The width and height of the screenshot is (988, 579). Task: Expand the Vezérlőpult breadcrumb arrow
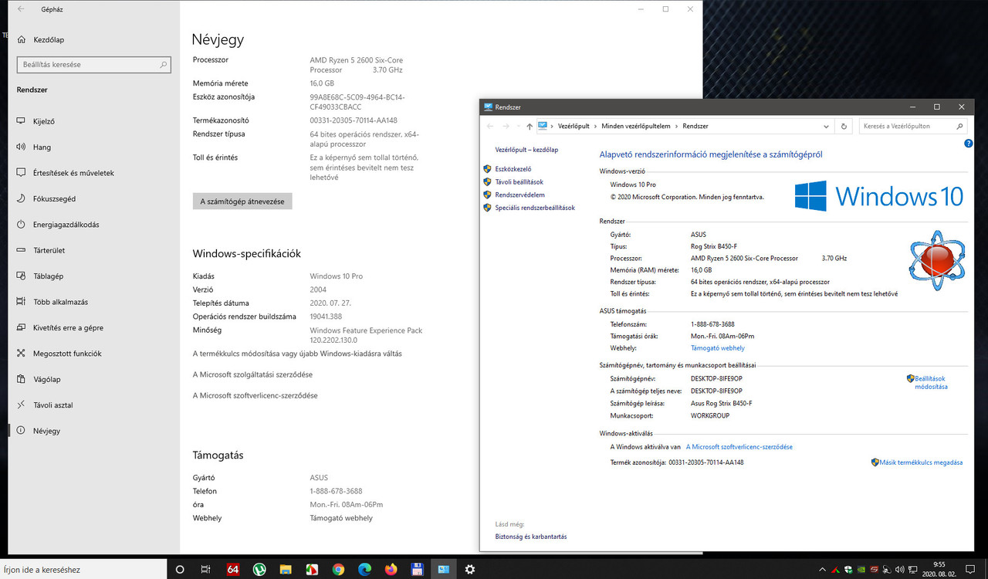[x=594, y=126]
